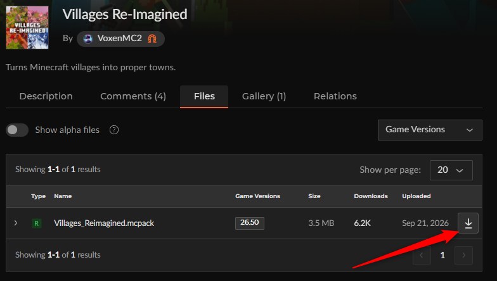Click the 26.50 game version badge

click(x=250, y=223)
